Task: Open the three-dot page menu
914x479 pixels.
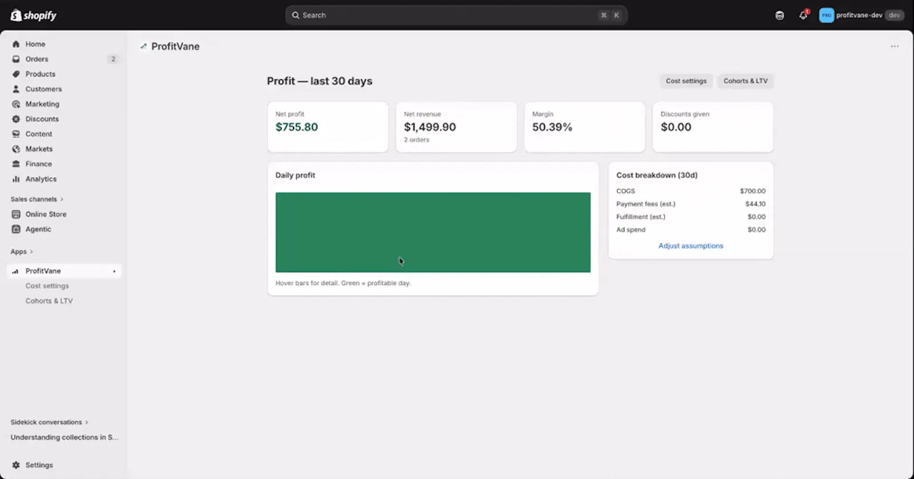Action: coord(895,46)
